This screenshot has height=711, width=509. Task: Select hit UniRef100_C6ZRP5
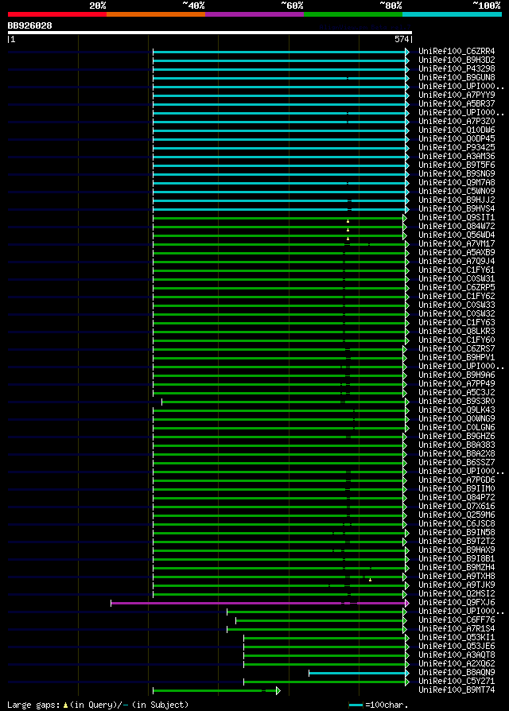tap(457, 287)
